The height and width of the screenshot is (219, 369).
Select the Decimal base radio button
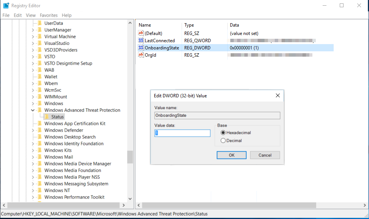click(223, 141)
